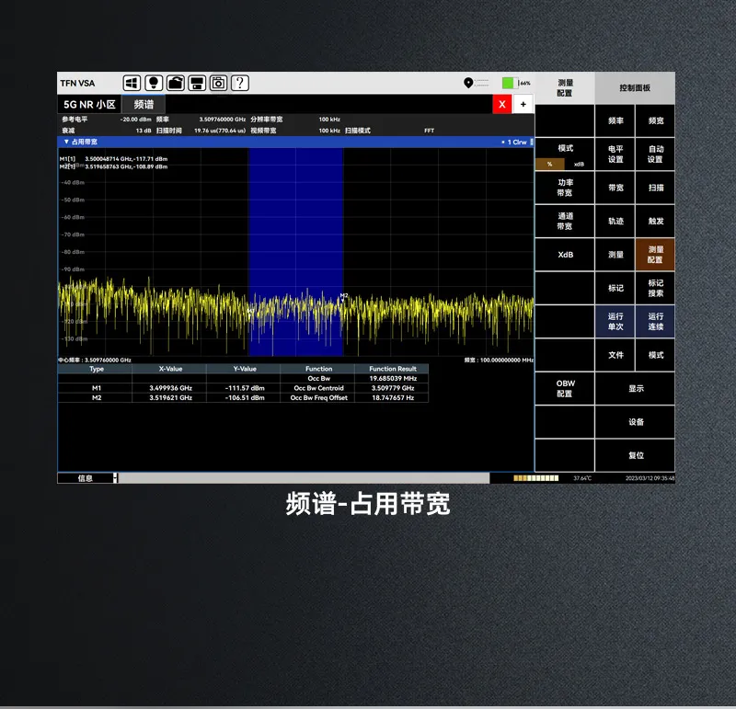Image resolution: width=736 pixels, height=709 pixels.
Task: Click the Windows logo toolbar icon
Action: 132,84
